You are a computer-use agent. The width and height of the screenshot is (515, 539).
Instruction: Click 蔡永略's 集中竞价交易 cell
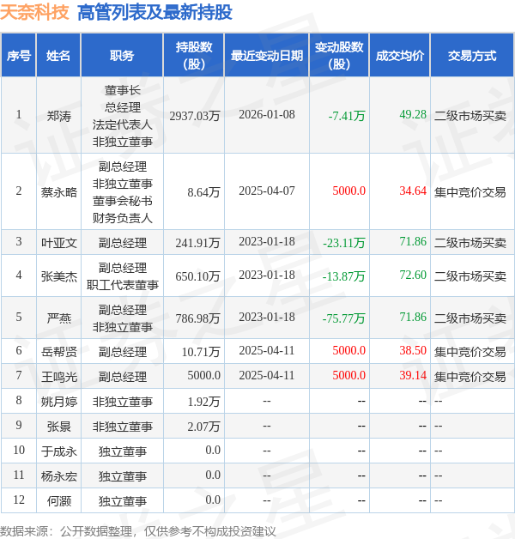pyautogui.click(x=470, y=192)
